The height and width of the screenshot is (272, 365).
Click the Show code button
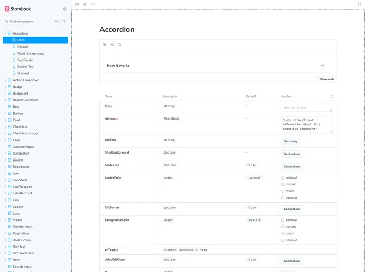pos(327,79)
